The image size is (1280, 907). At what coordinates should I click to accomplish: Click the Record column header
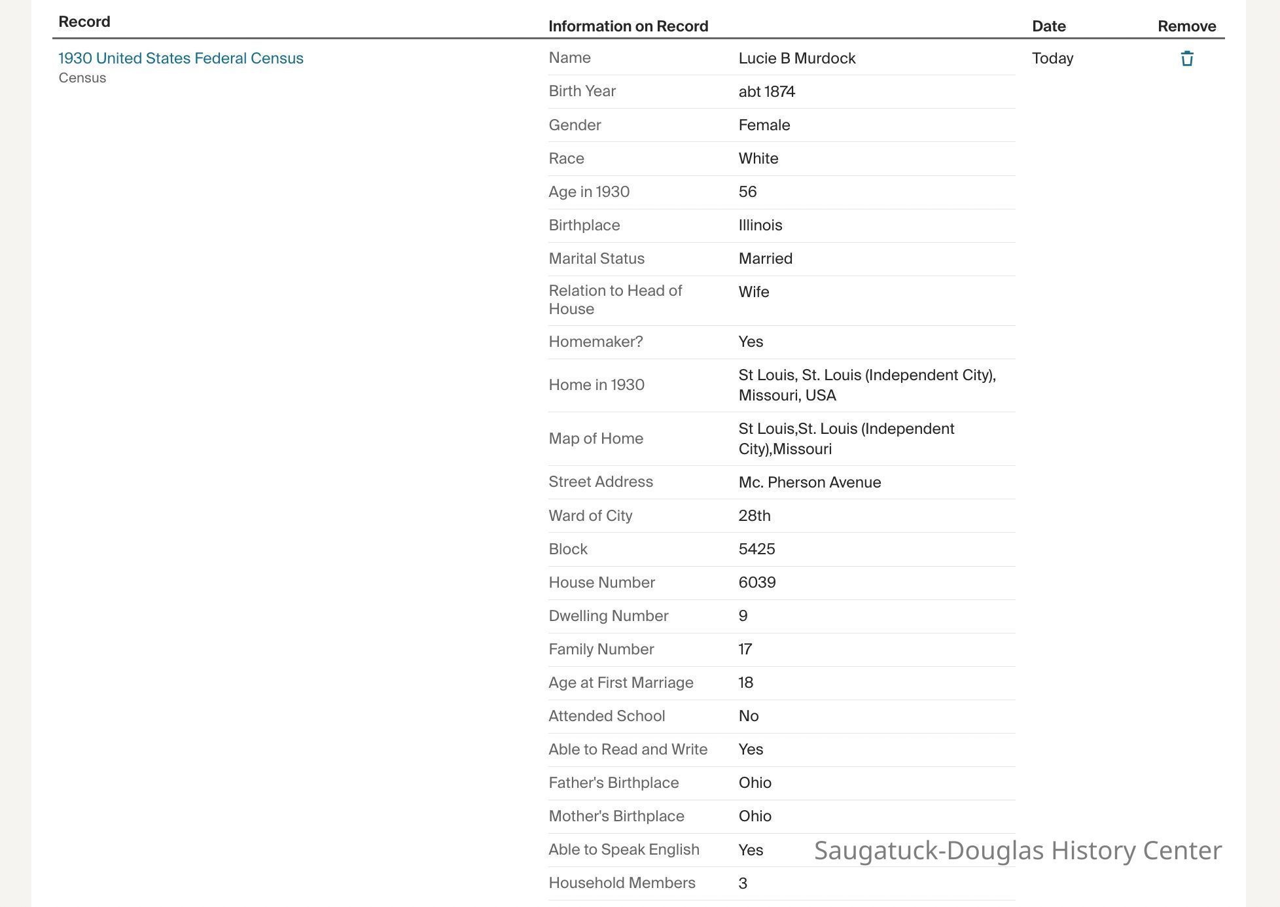point(84,22)
